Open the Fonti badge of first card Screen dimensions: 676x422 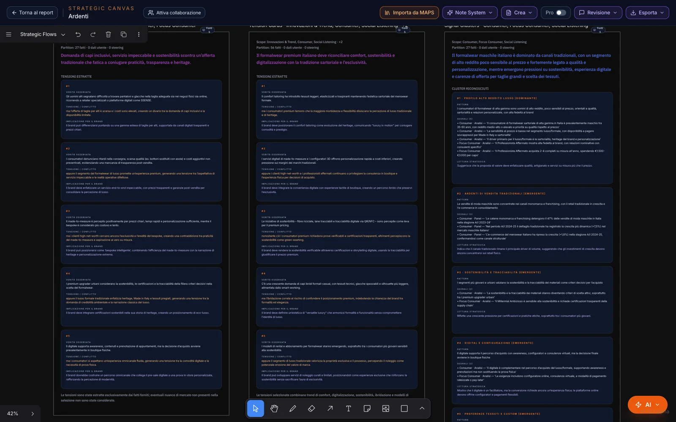click(207, 30)
